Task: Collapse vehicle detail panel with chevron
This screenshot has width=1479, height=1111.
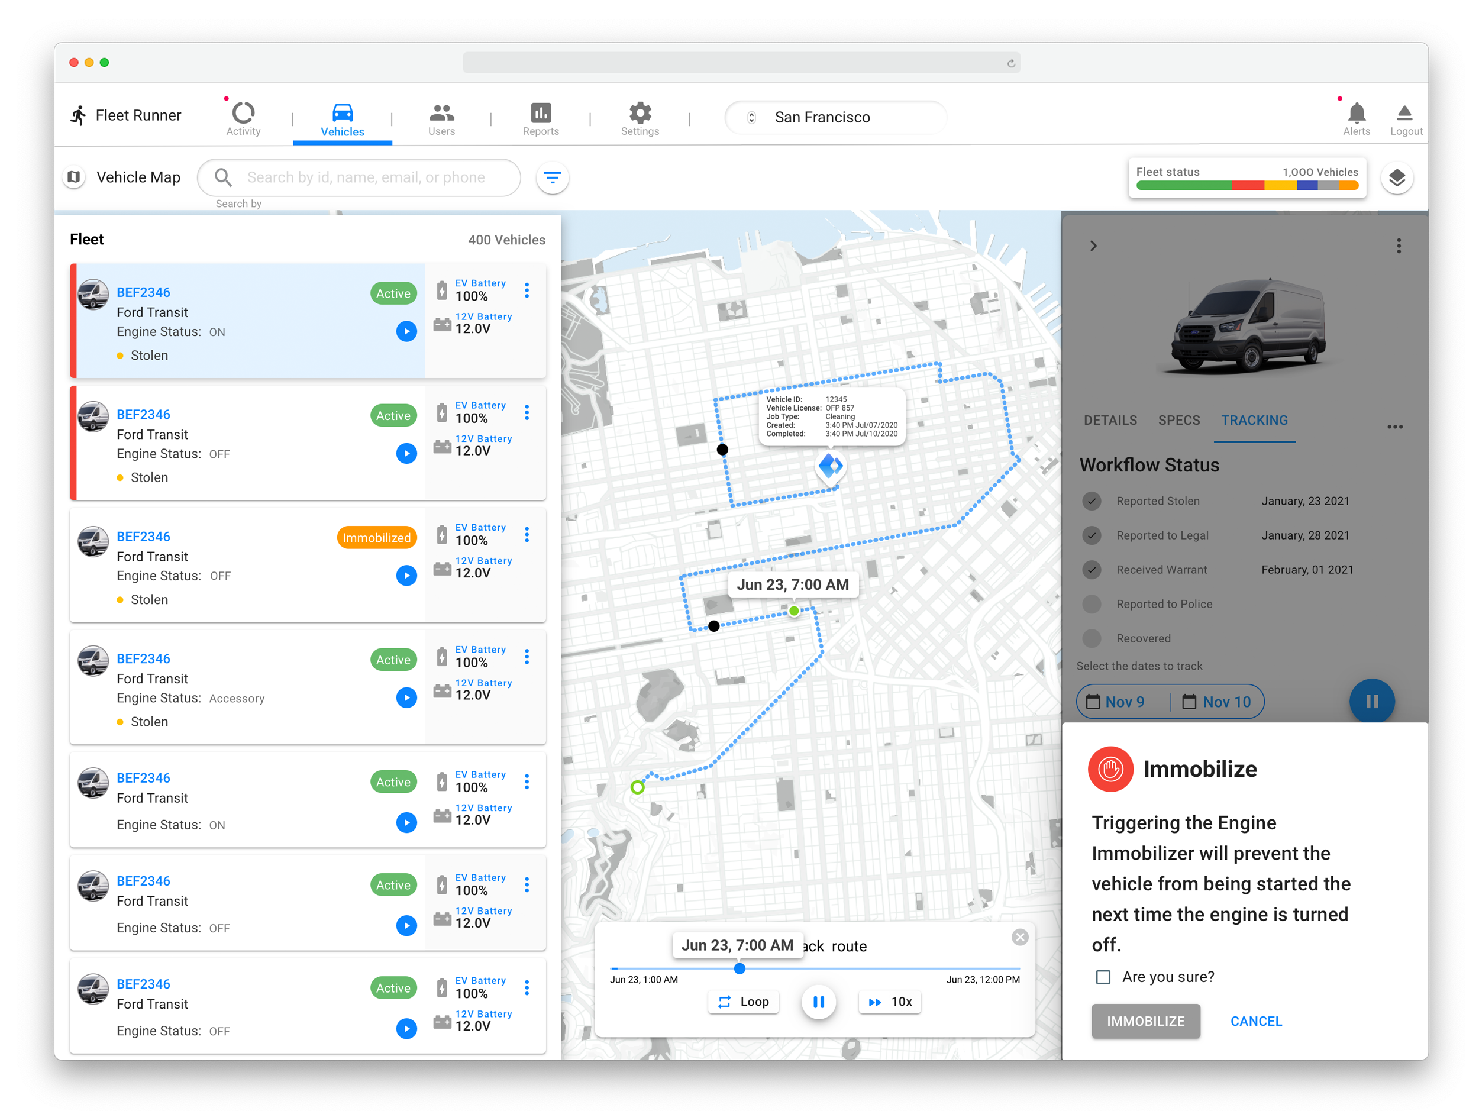Action: tap(1093, 246)
